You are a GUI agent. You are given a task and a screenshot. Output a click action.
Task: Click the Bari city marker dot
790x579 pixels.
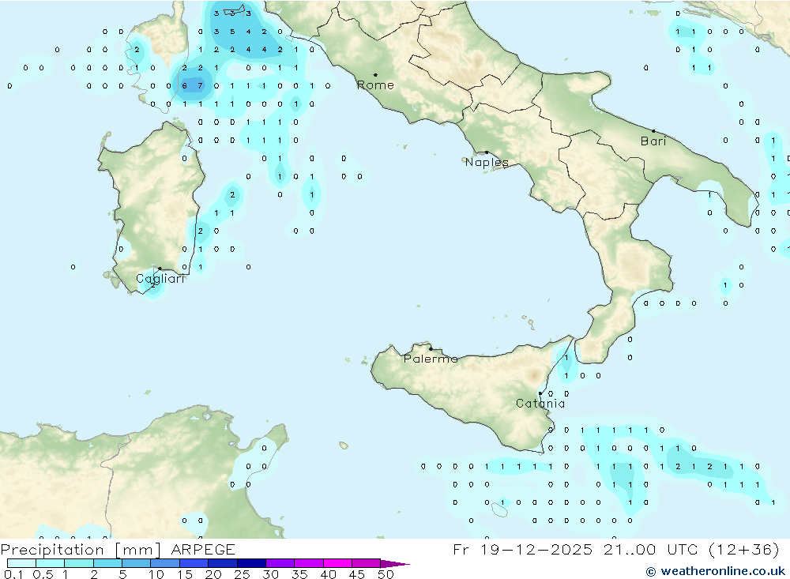(653, 131)
